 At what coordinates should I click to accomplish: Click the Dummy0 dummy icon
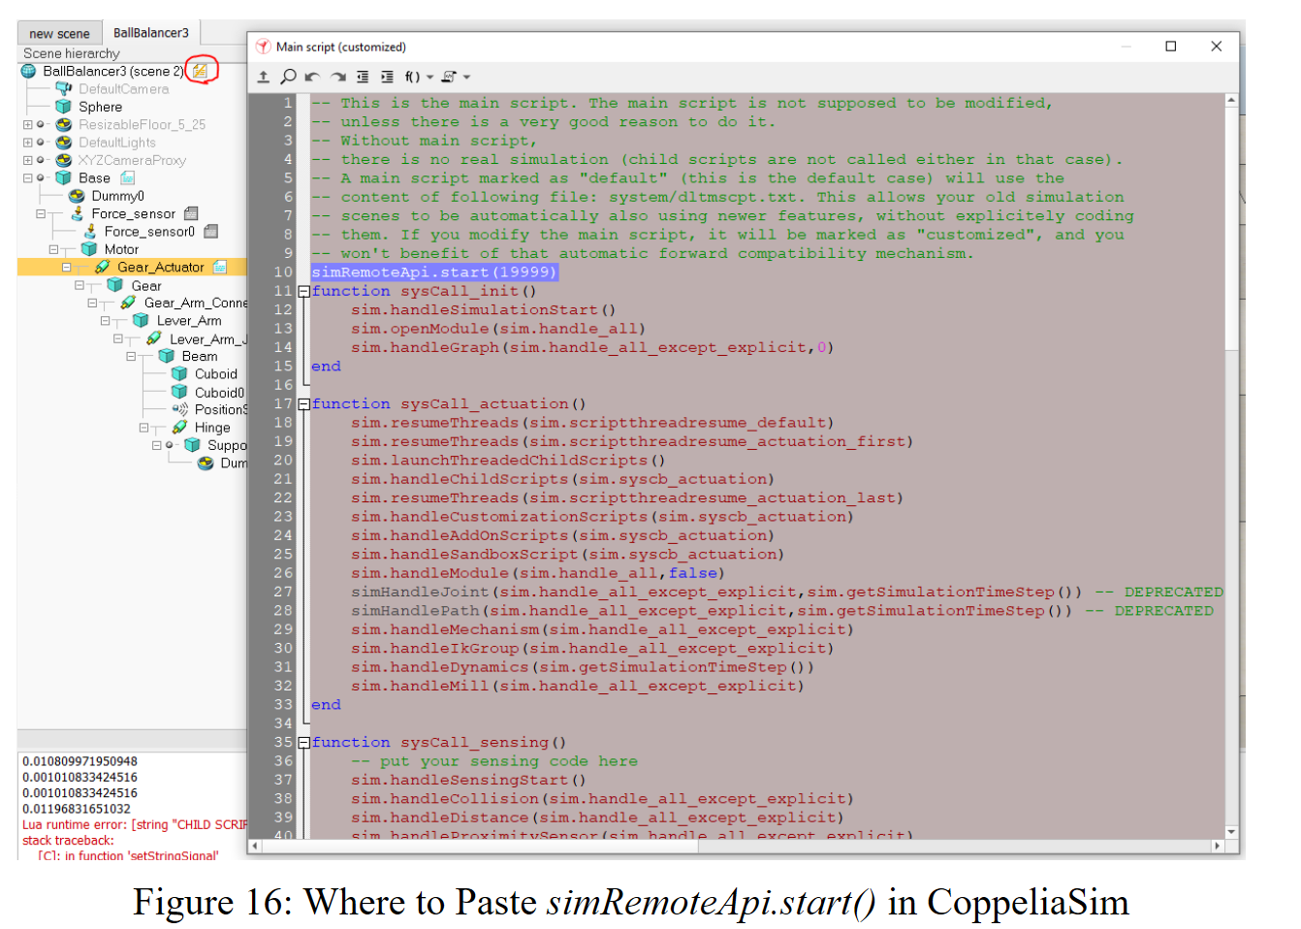(77, 196)
